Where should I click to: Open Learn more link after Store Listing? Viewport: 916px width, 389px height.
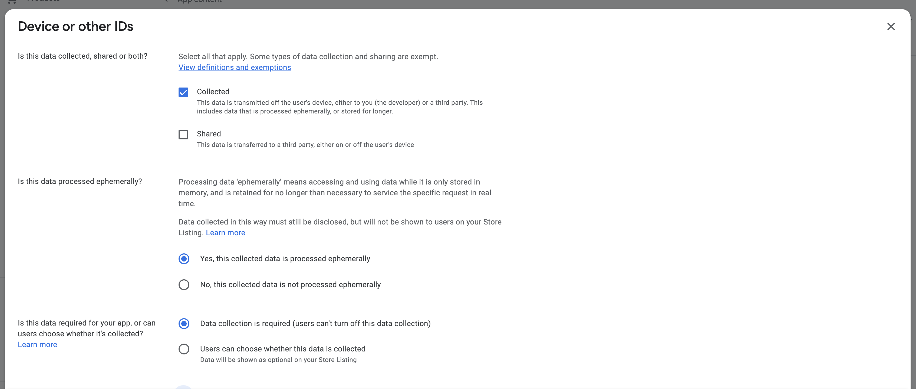click(x=225, y=233)
